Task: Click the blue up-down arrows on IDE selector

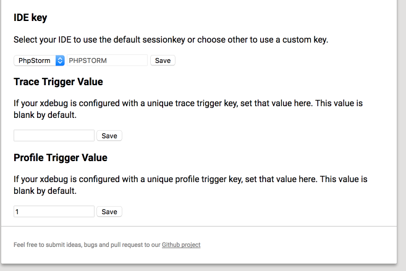Action: (x=60, y=60)
